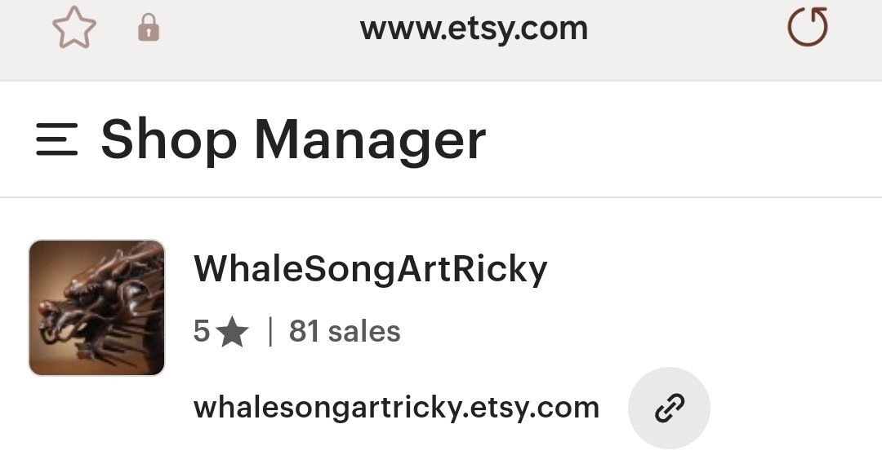Select the www.etsy.com address bar
The image size is (882, 455).
[474, 29]
